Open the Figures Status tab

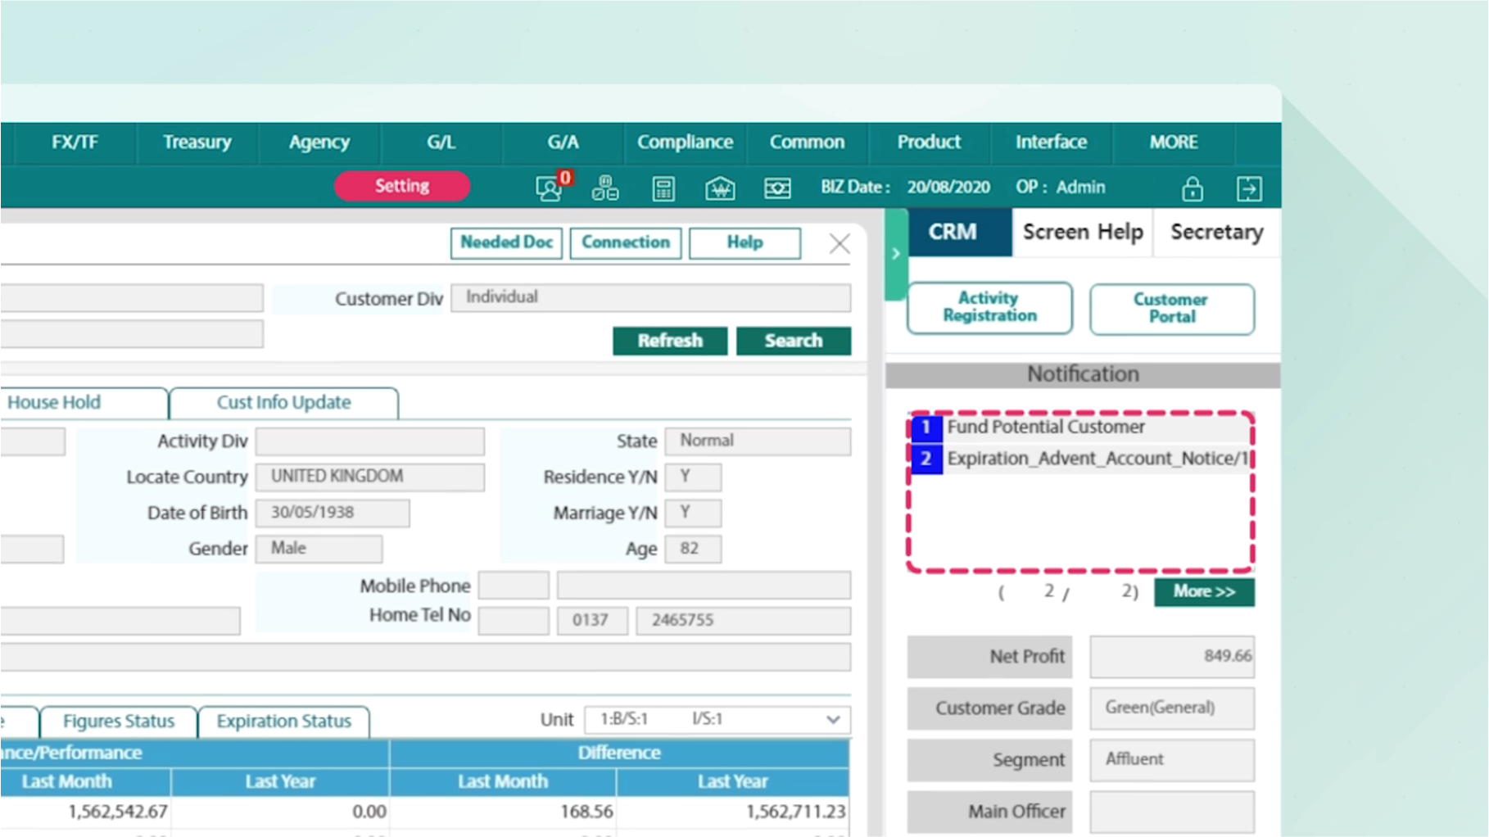[x=118, y=722]
